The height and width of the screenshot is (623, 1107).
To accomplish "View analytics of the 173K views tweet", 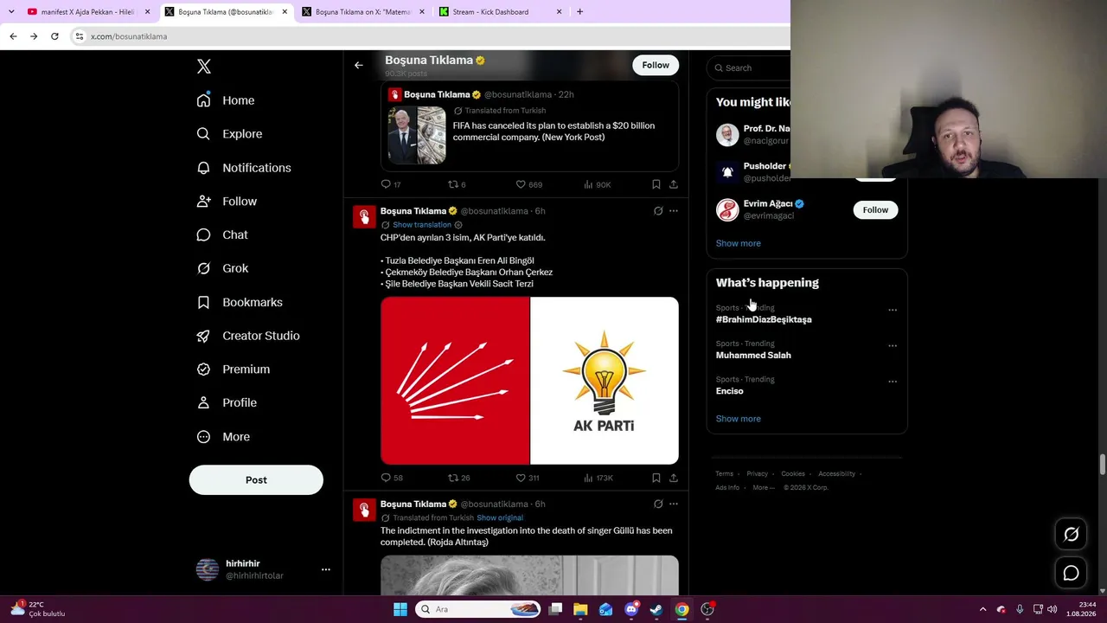I will coord(598,478).
